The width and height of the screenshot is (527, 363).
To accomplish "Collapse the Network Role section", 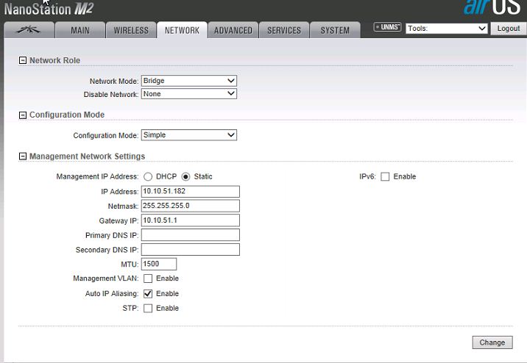I will click(x=22, y=60).
